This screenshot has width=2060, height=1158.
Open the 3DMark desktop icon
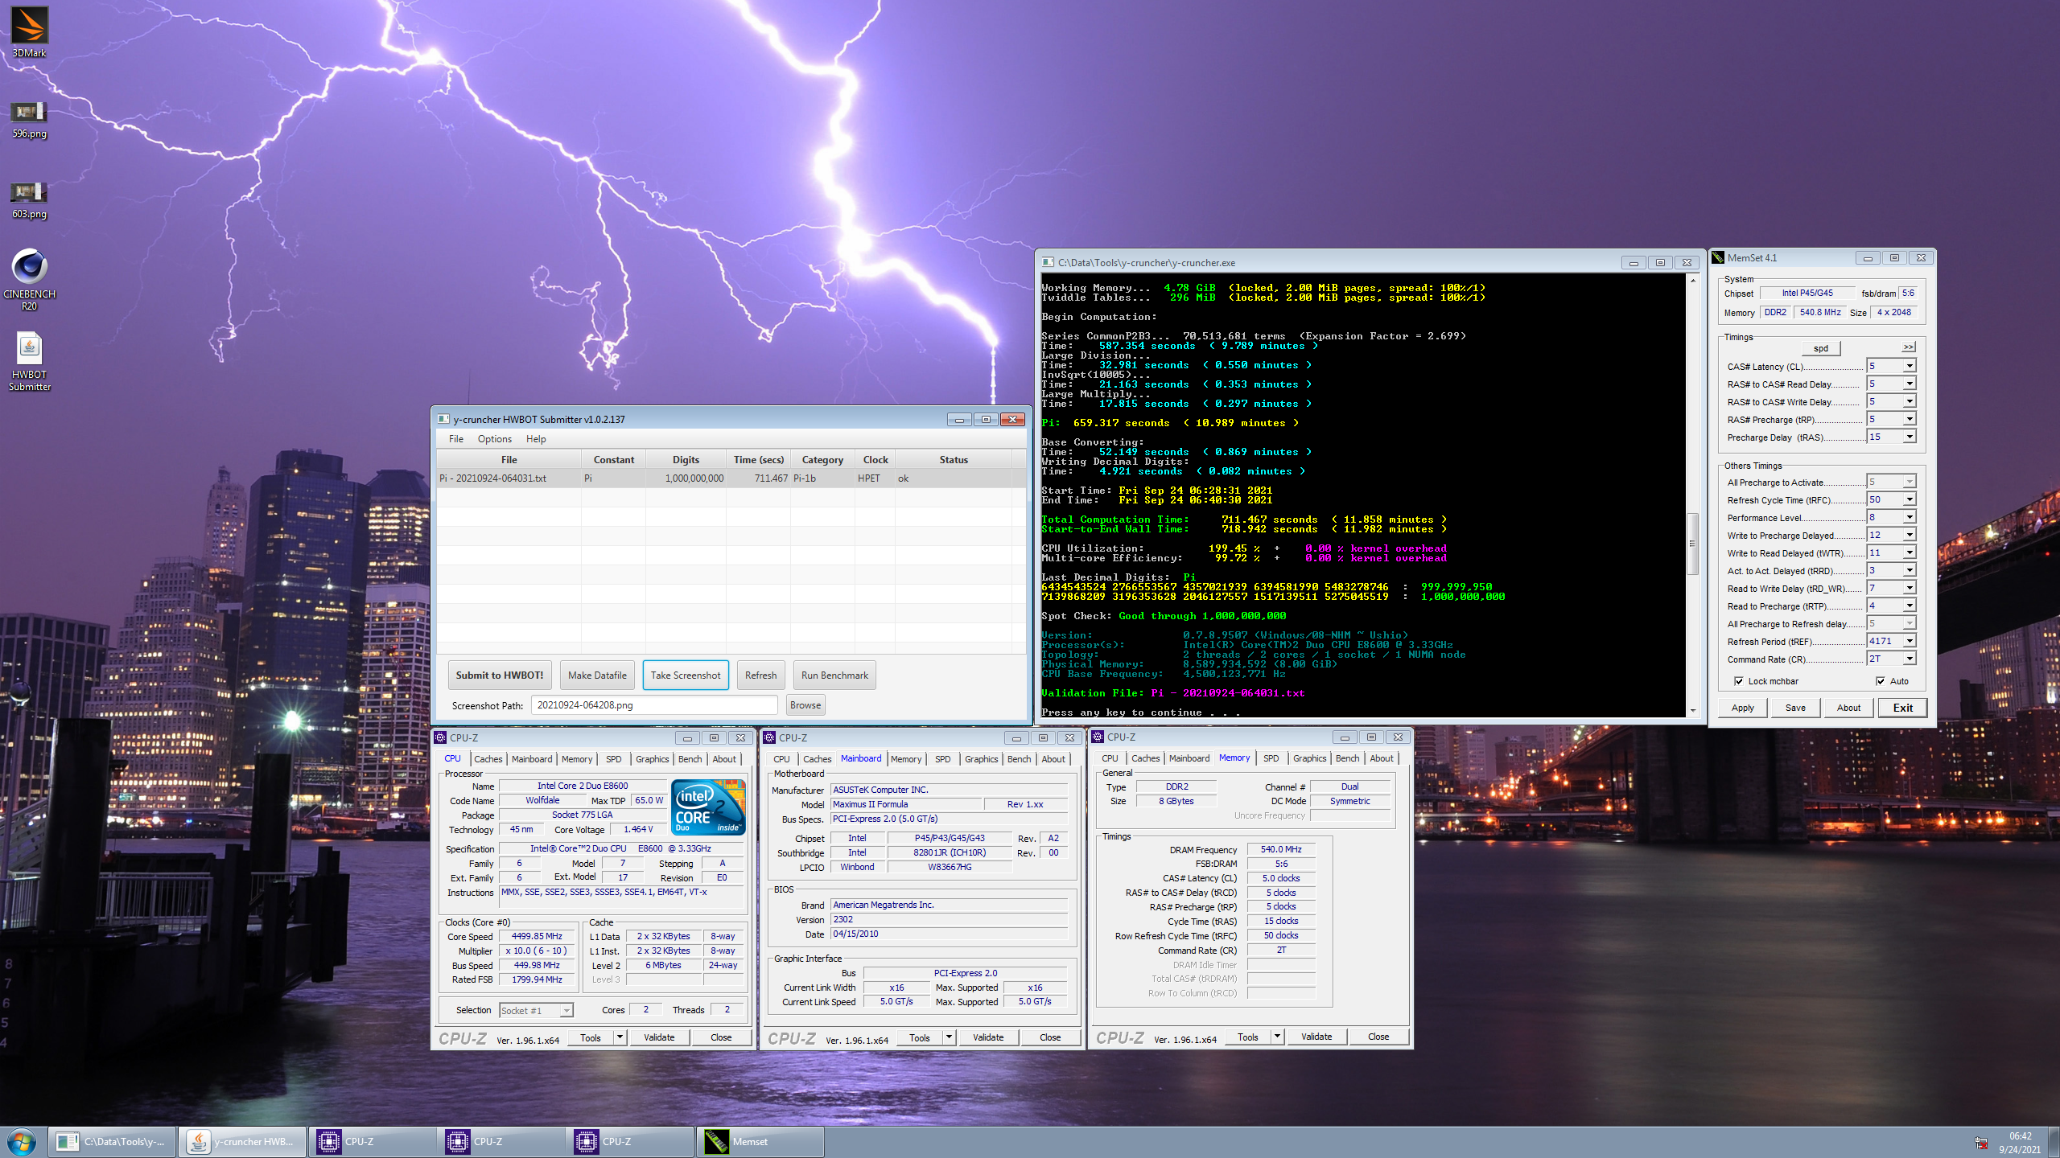tap(29, 32)
